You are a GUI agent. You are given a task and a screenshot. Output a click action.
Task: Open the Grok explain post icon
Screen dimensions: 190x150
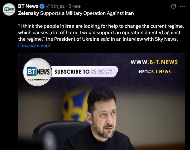[174, 6]
